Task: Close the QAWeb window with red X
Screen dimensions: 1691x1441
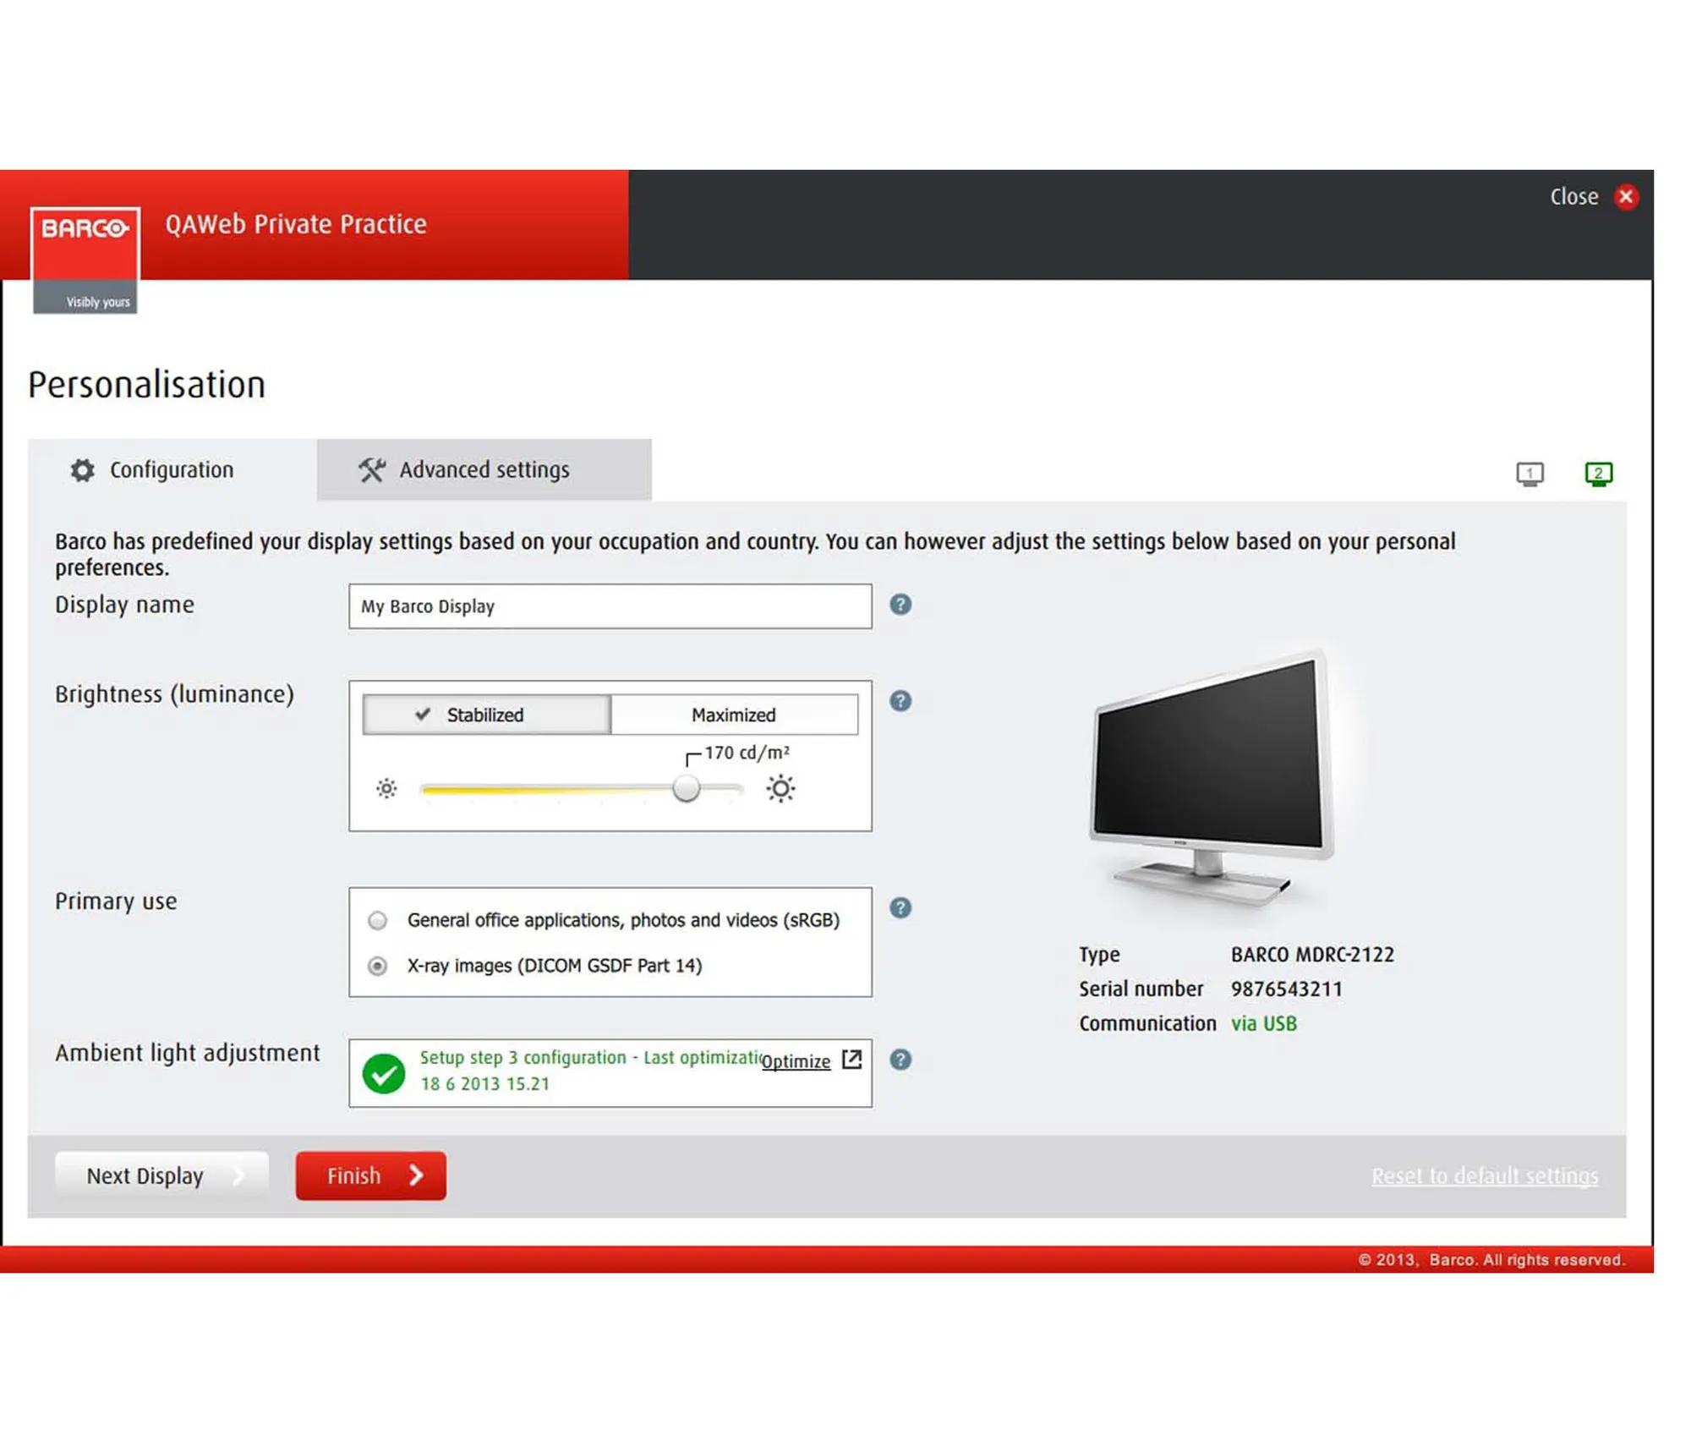Action: pos(1625,197)
